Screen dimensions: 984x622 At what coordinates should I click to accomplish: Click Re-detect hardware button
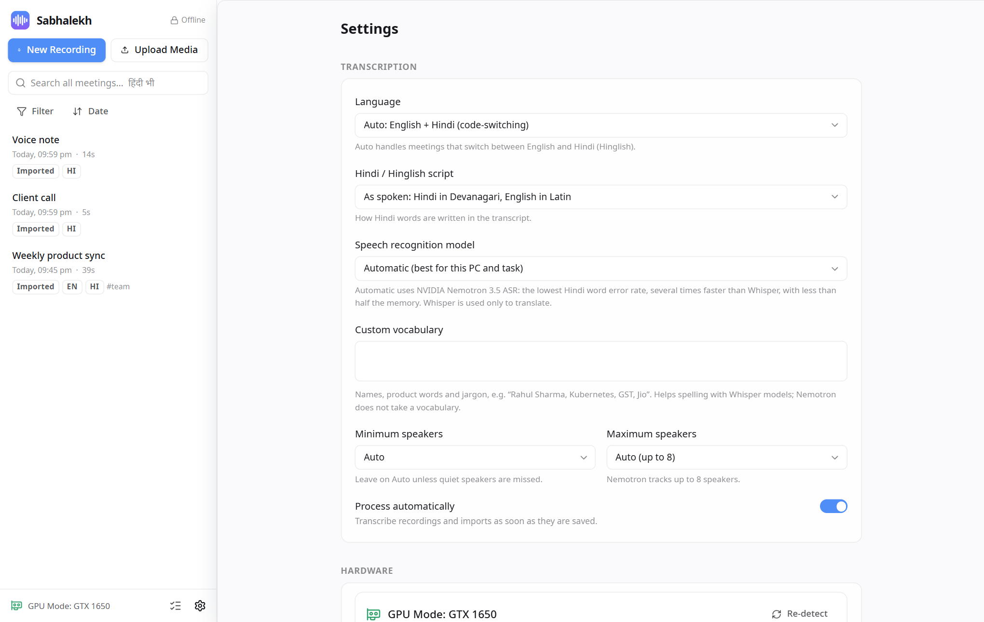800,614
